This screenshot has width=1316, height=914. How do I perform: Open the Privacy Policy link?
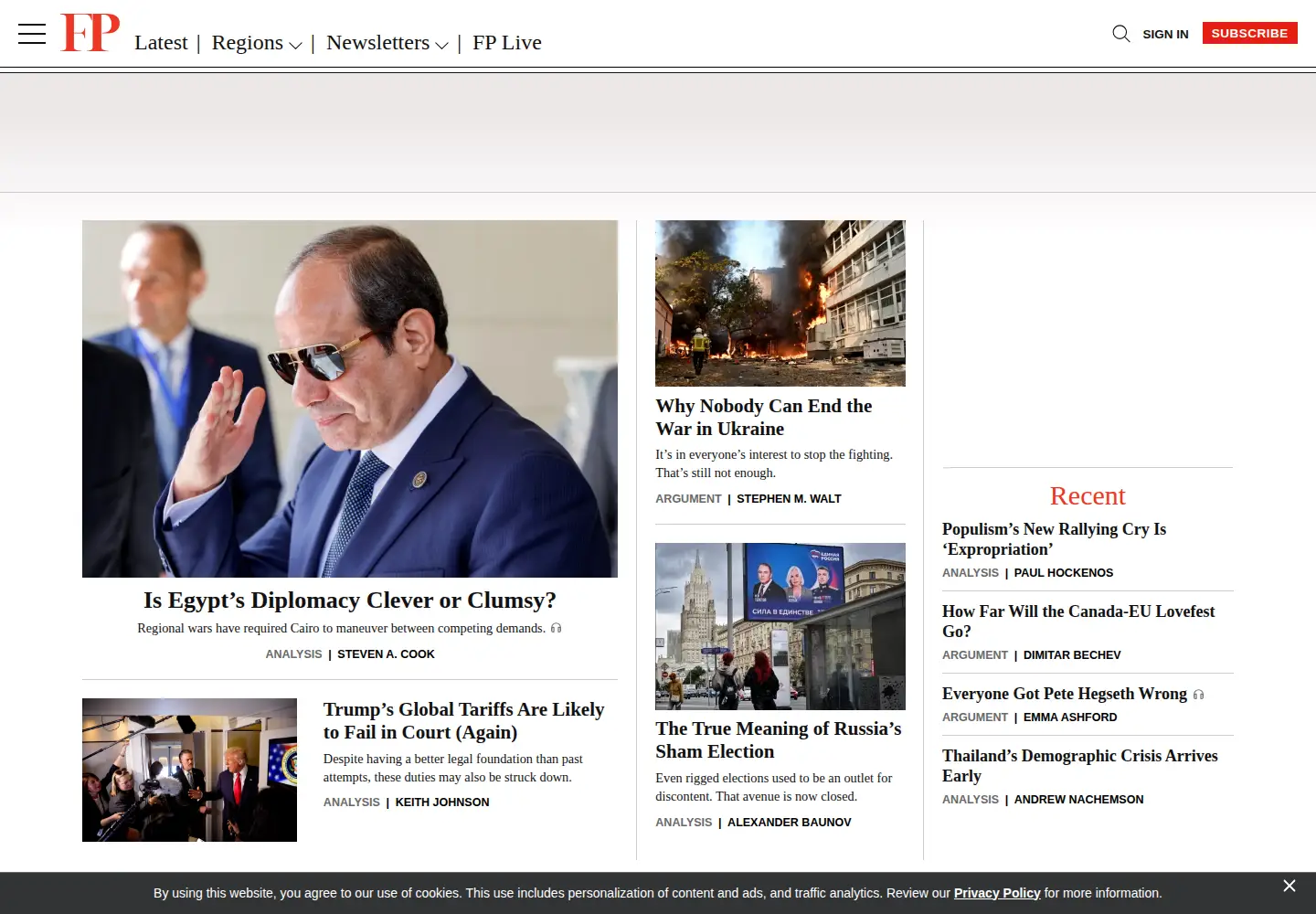[x=997, y=893]
